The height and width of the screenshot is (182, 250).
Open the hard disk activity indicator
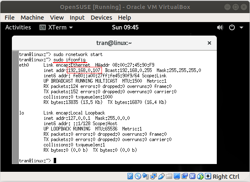pyautogui.click(x=130, y=176)
